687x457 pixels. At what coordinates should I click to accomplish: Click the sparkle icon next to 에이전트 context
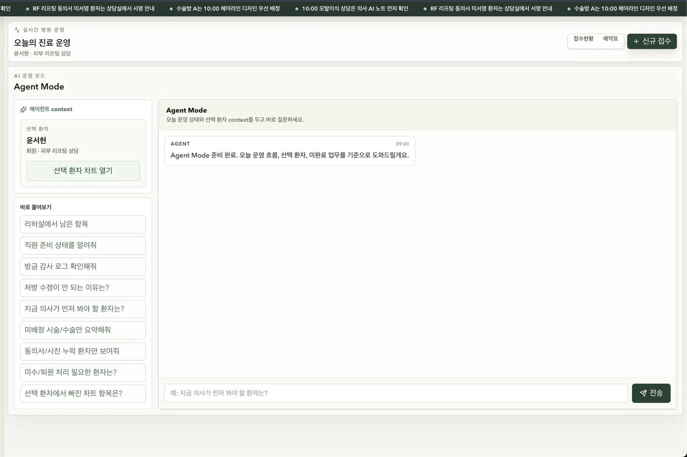24,109
